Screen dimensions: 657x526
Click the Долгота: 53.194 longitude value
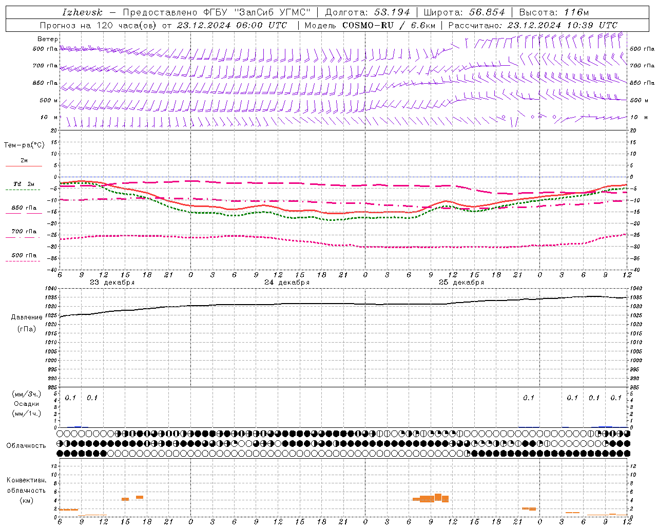tap(368, 12)
